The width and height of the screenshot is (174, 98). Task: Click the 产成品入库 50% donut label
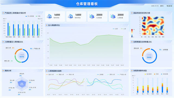pos(35,48)
